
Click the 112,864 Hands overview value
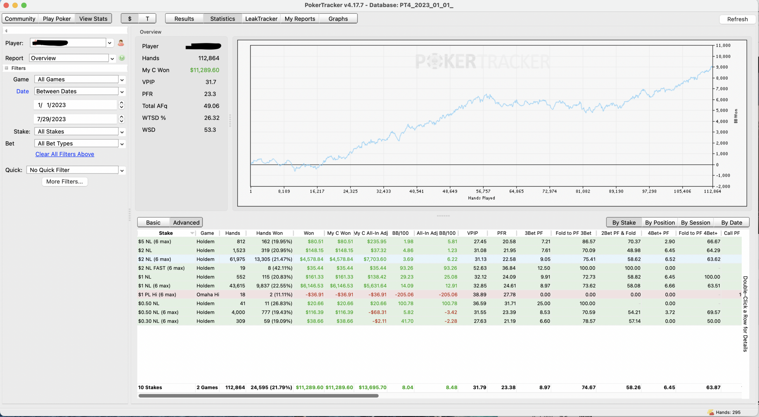click(x=209, y=58)
